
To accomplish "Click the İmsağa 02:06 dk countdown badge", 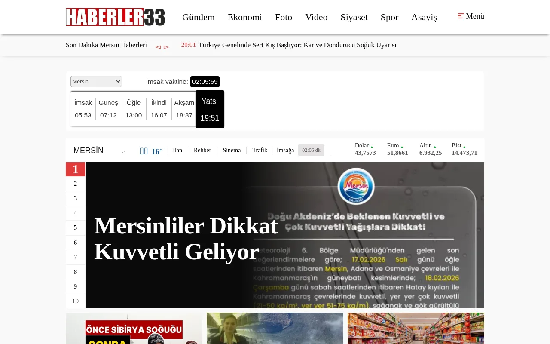I will (x=311, y=150).
